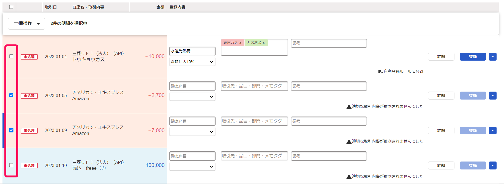Click 登録 button for 2023-01-09 row
Image resolution: width=504 pixels, height=184 pixels.
point(473,131)
